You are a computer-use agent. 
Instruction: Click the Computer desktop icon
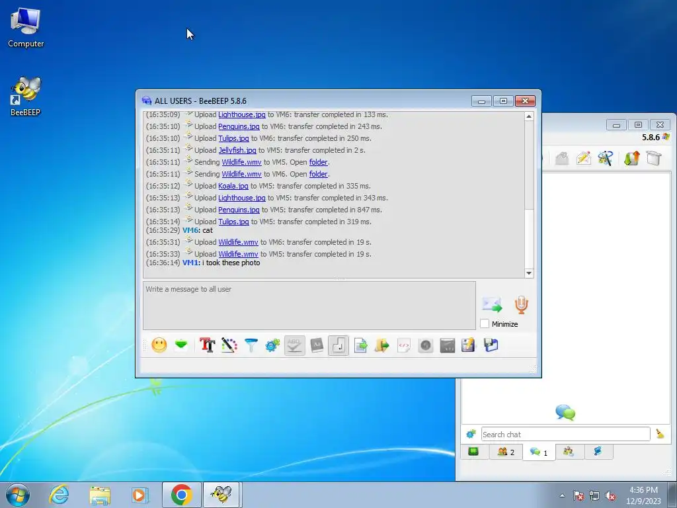tap(26, 28)
